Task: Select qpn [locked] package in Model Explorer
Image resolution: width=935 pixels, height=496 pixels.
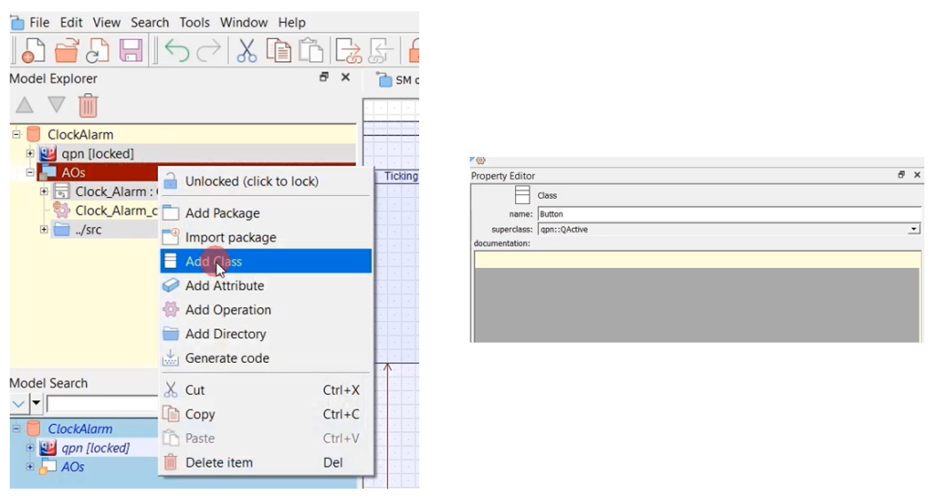Action: pos(98,153)
